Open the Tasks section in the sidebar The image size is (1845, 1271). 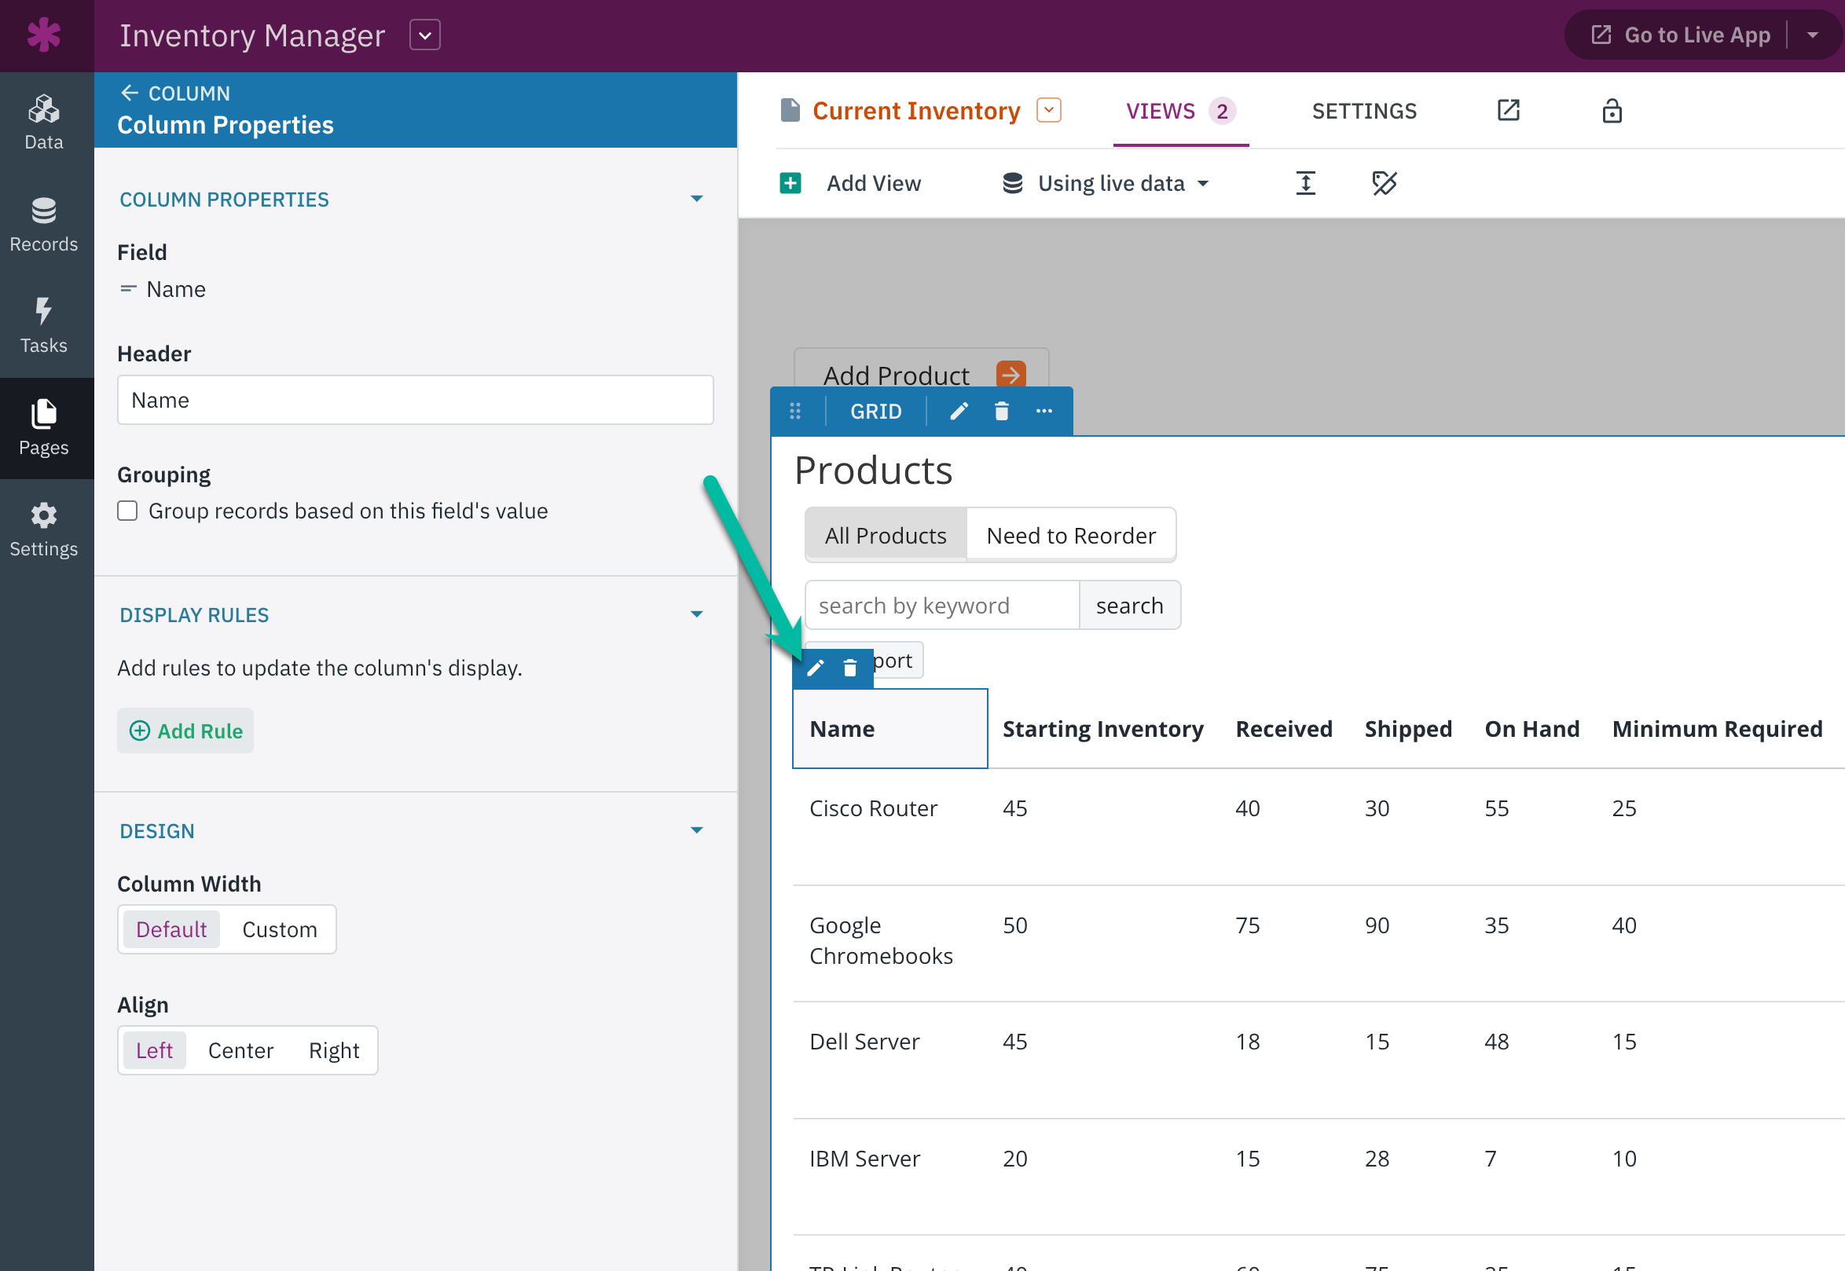click(44, 327)
